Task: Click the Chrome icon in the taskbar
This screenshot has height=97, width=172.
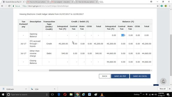Action: click(77, 95)
